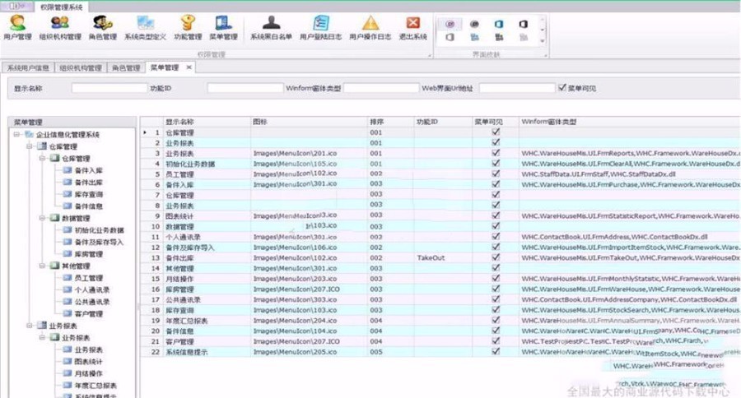This screenshot has height=398, width=741.
Task: View 用户登陆日志 via ribbon icon
Action: click(320, 26)
